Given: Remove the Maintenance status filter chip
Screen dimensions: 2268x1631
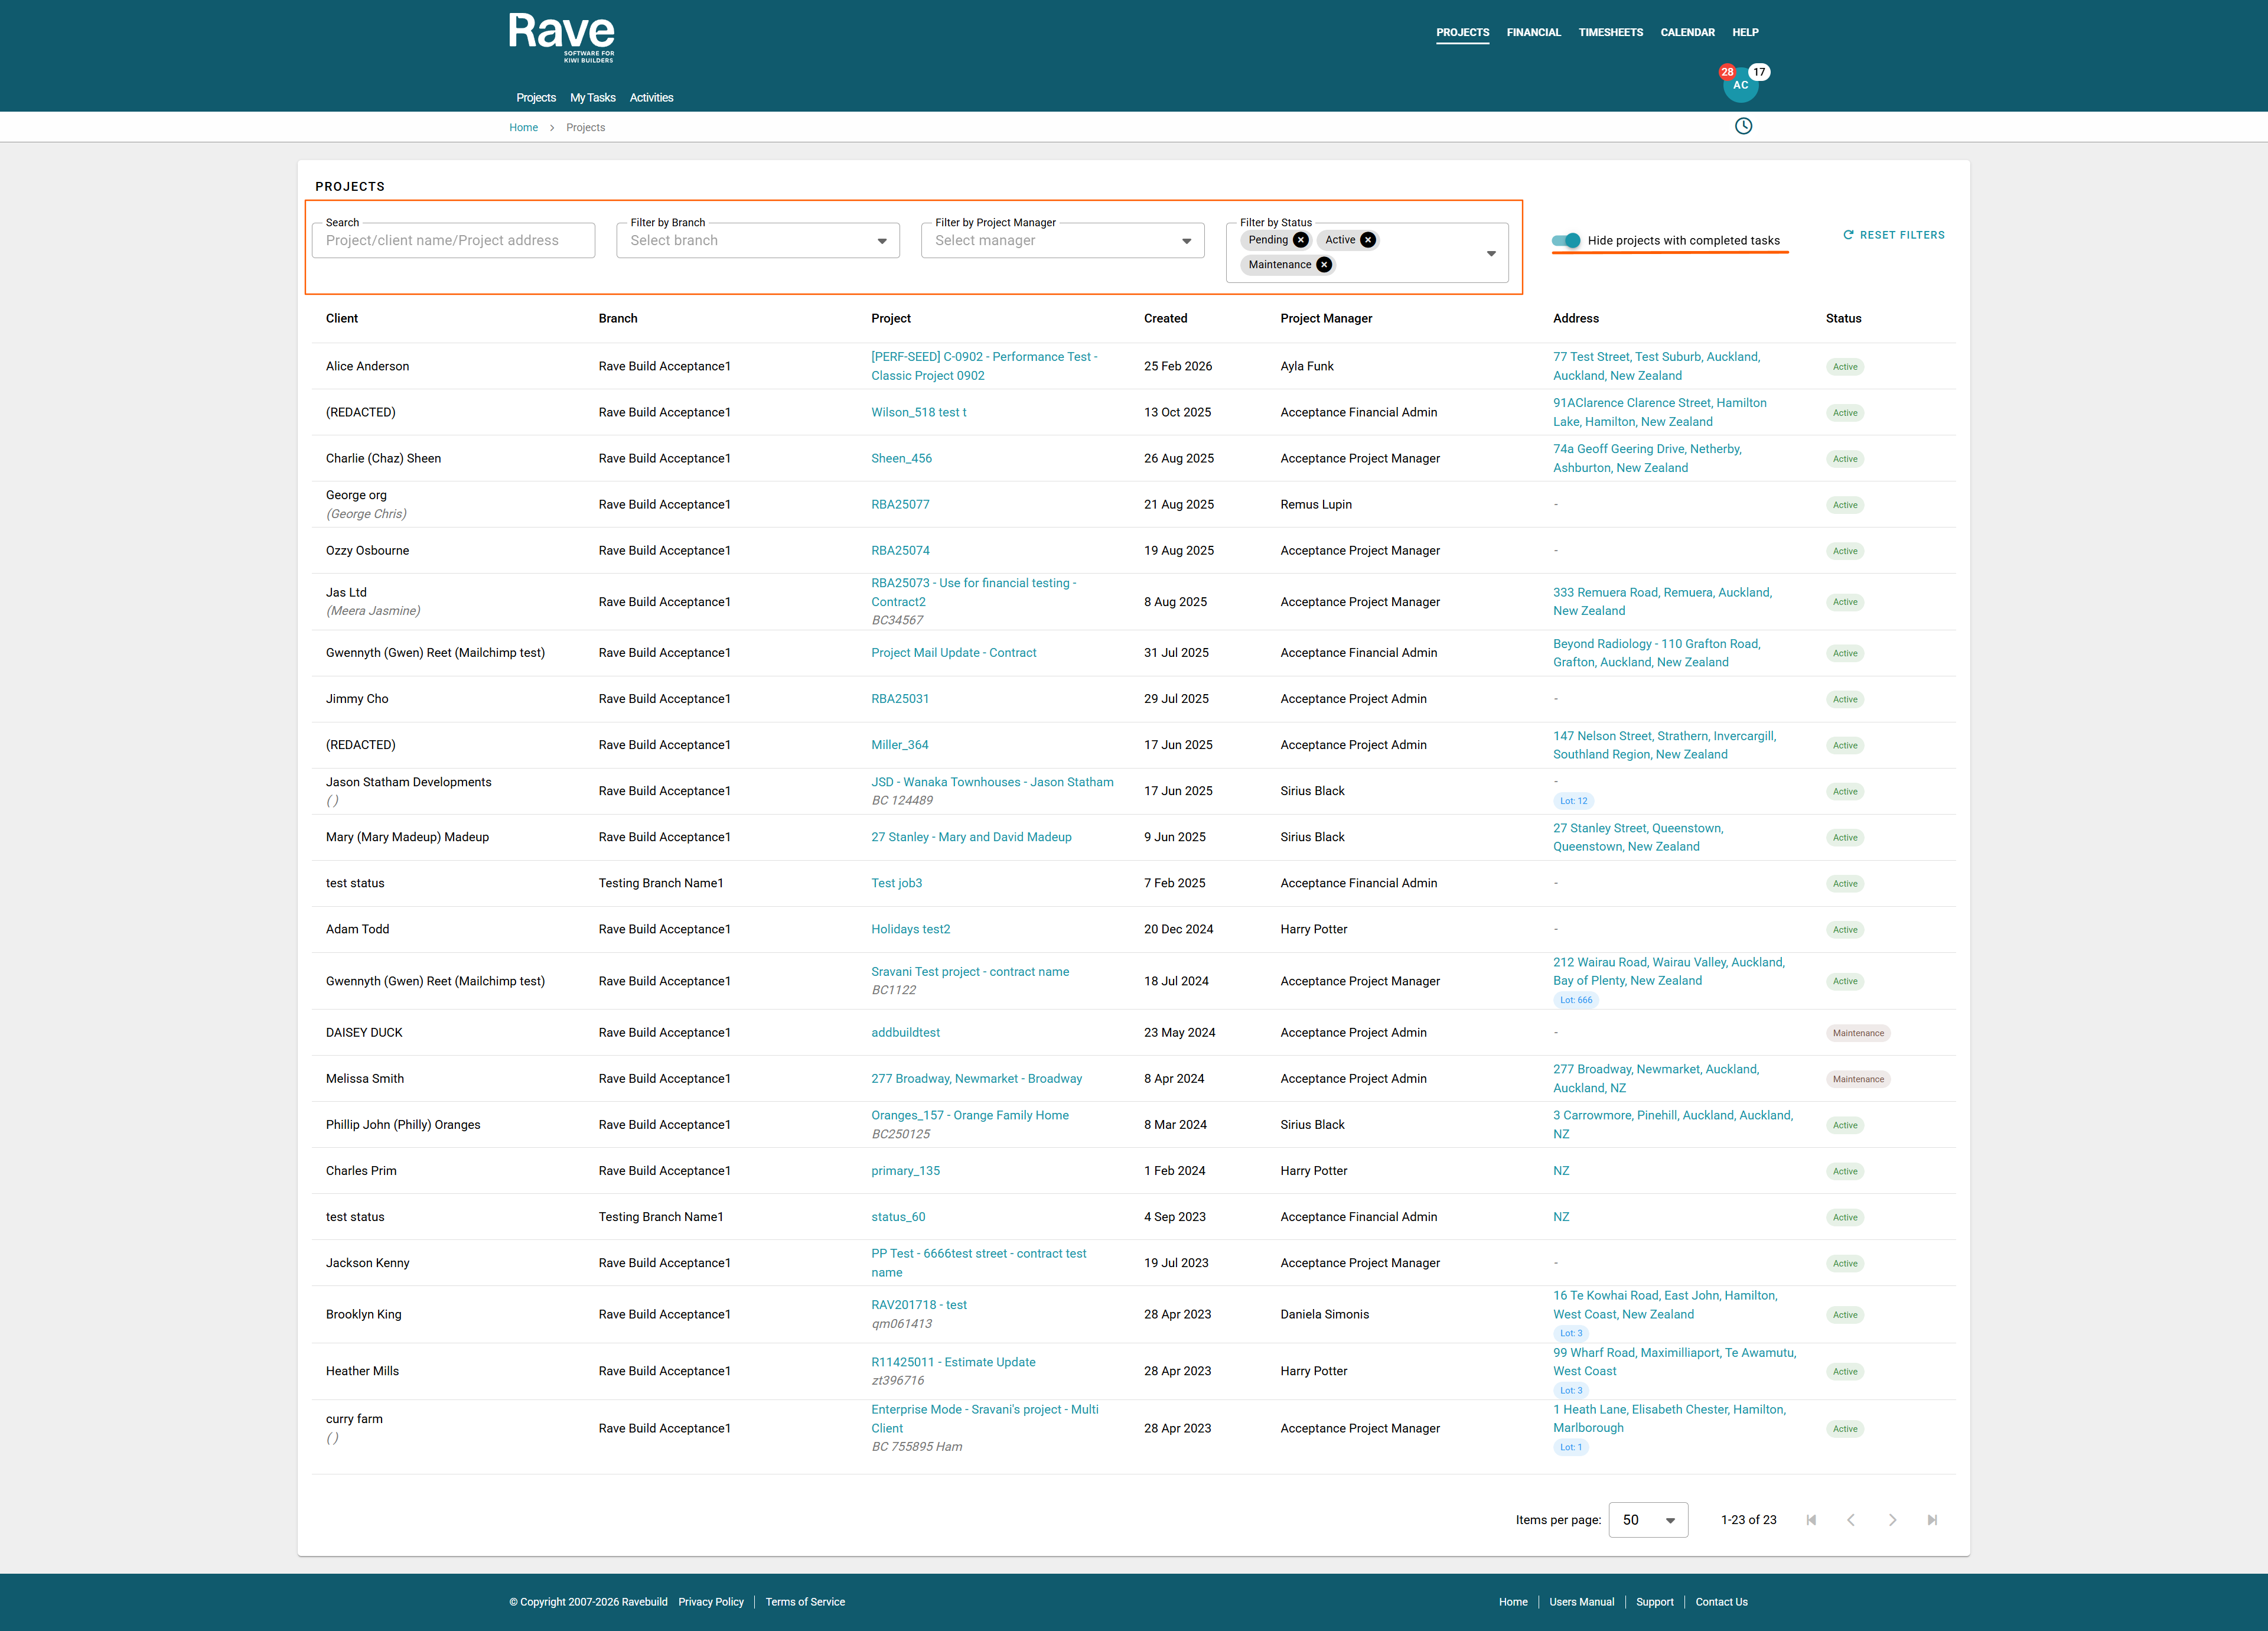Looking at the screenshot, I should (x=1324, y=265).
